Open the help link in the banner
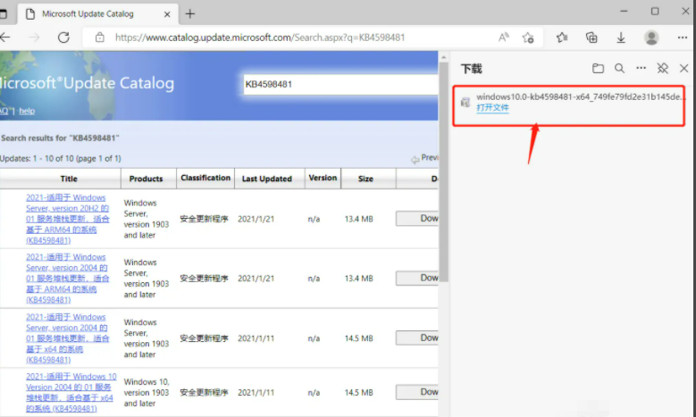696x417 pixels. 27,111
